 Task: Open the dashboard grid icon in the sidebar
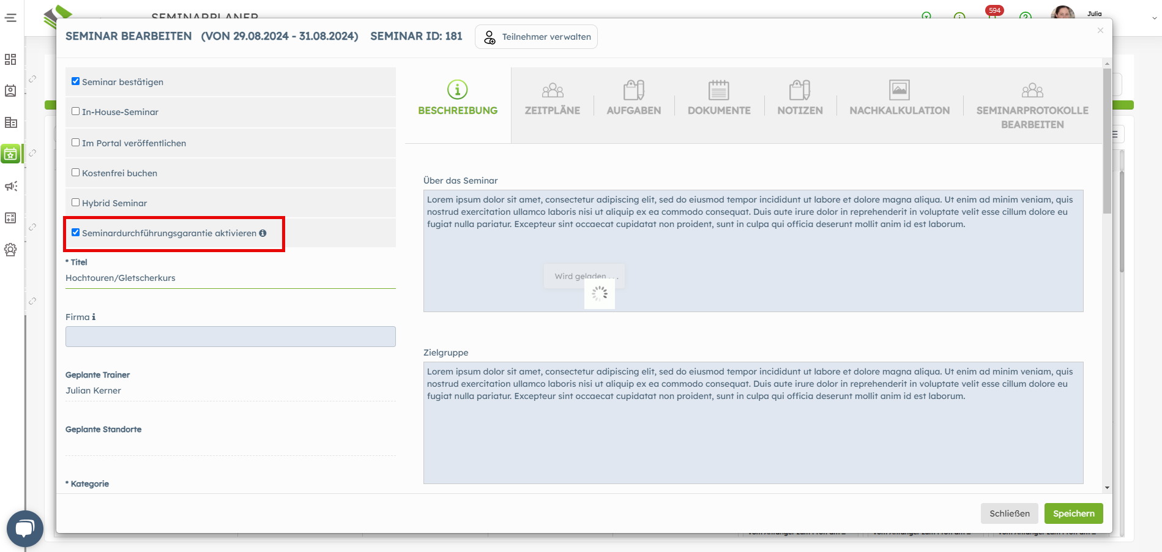click(10, 59)
